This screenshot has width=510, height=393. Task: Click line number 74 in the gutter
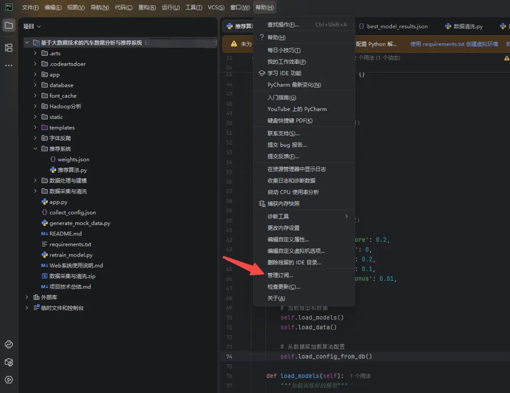(x=229, y=356)
